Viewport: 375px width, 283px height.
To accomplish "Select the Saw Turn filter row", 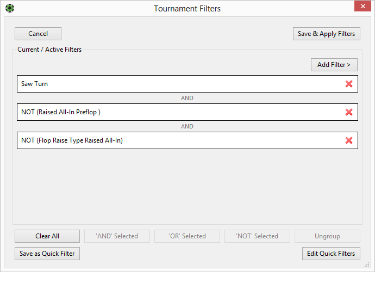I will pos(187,84).
